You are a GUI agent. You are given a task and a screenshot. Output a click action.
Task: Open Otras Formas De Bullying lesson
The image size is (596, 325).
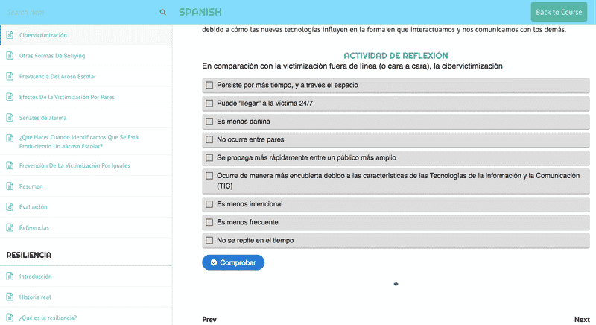point(52,55)
